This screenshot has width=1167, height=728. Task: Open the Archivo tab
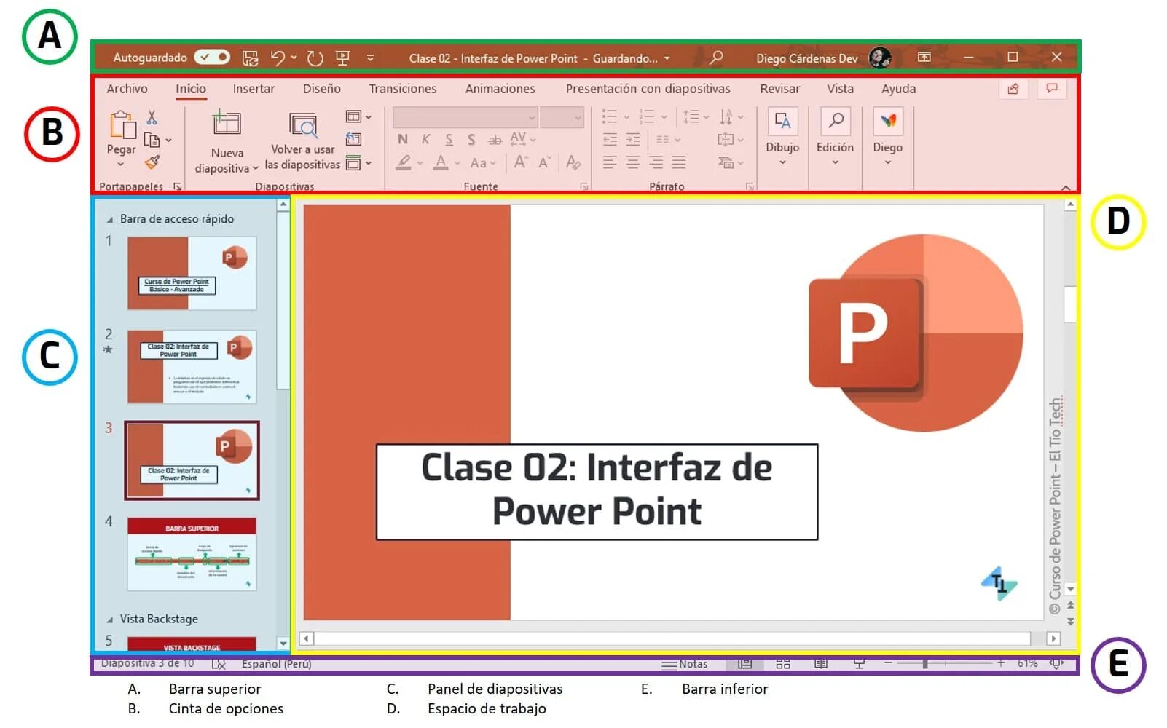point(127,89)
